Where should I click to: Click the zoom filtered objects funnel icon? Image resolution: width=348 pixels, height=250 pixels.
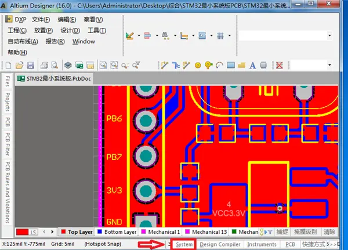(136, 66)
